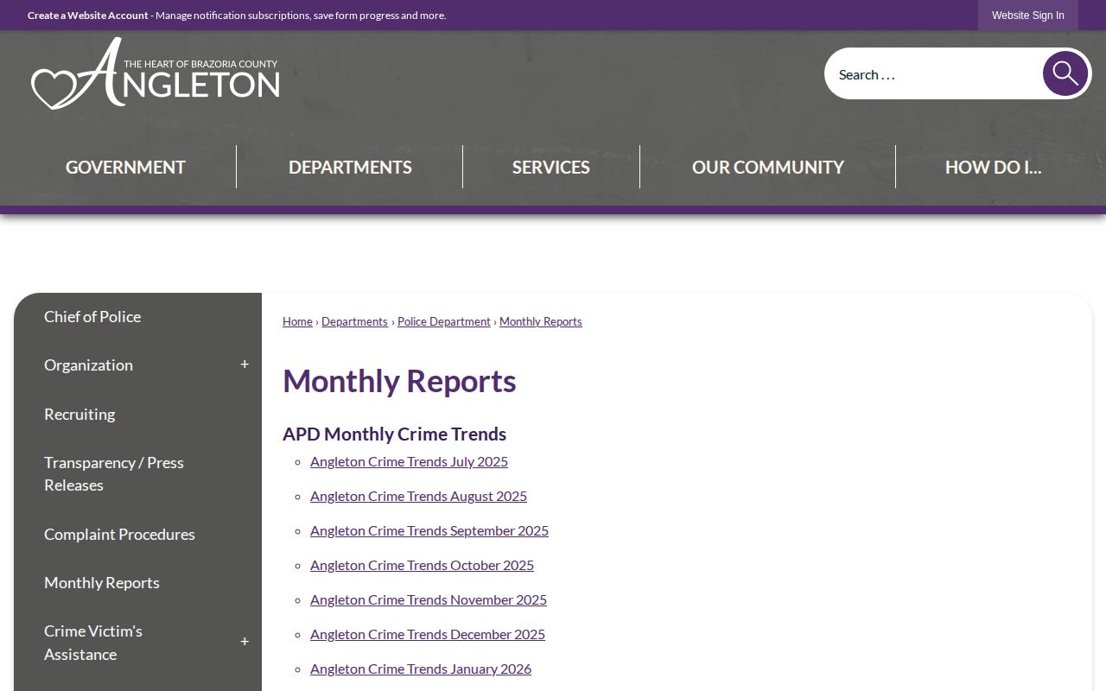Viewport: 1106px width, 691px height.
Task: Open the Government menu
Action: [x=125, y=167]
